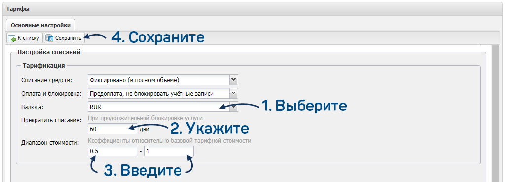This screenshot has height=182, width=505.
Task: Switch to the Основные настройки tab
Action: (40, 25)
